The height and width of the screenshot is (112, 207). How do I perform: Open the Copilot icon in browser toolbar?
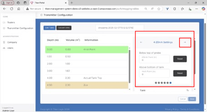point(203,9)
